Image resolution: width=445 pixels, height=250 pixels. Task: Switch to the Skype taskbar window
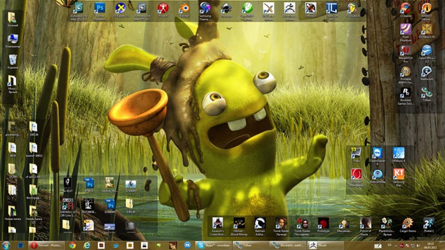click(213, 245)
